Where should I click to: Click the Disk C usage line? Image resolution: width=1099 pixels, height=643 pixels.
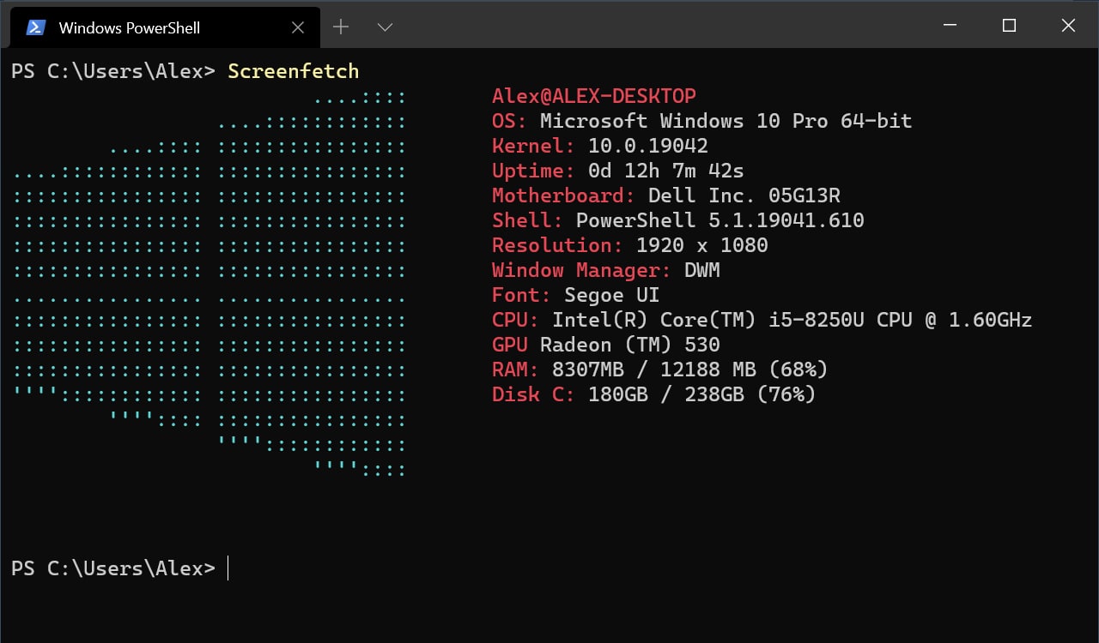pos(654,394)
